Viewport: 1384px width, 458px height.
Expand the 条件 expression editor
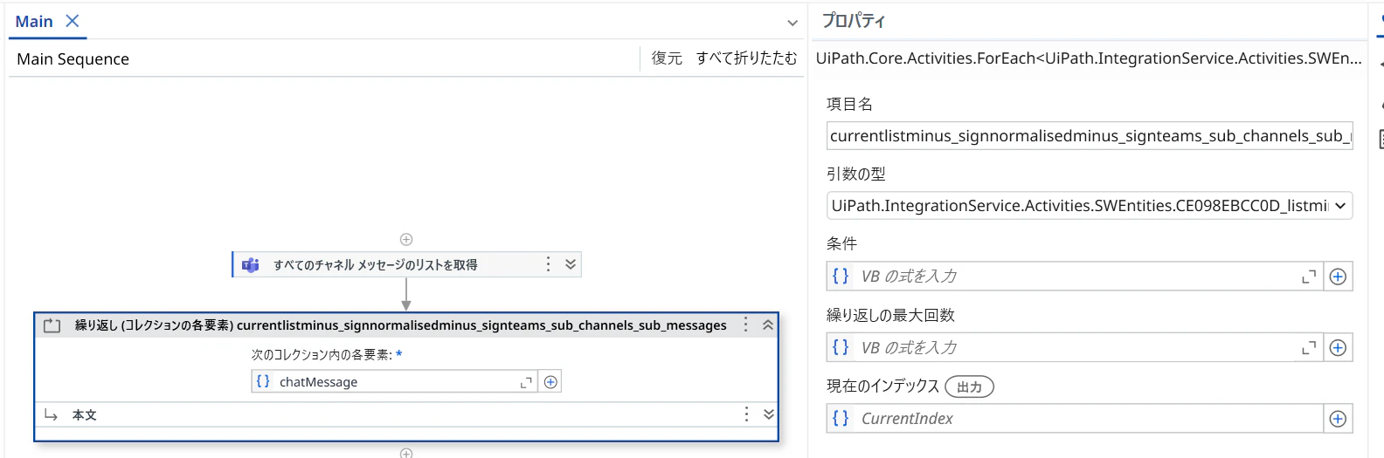point(1309,277)
